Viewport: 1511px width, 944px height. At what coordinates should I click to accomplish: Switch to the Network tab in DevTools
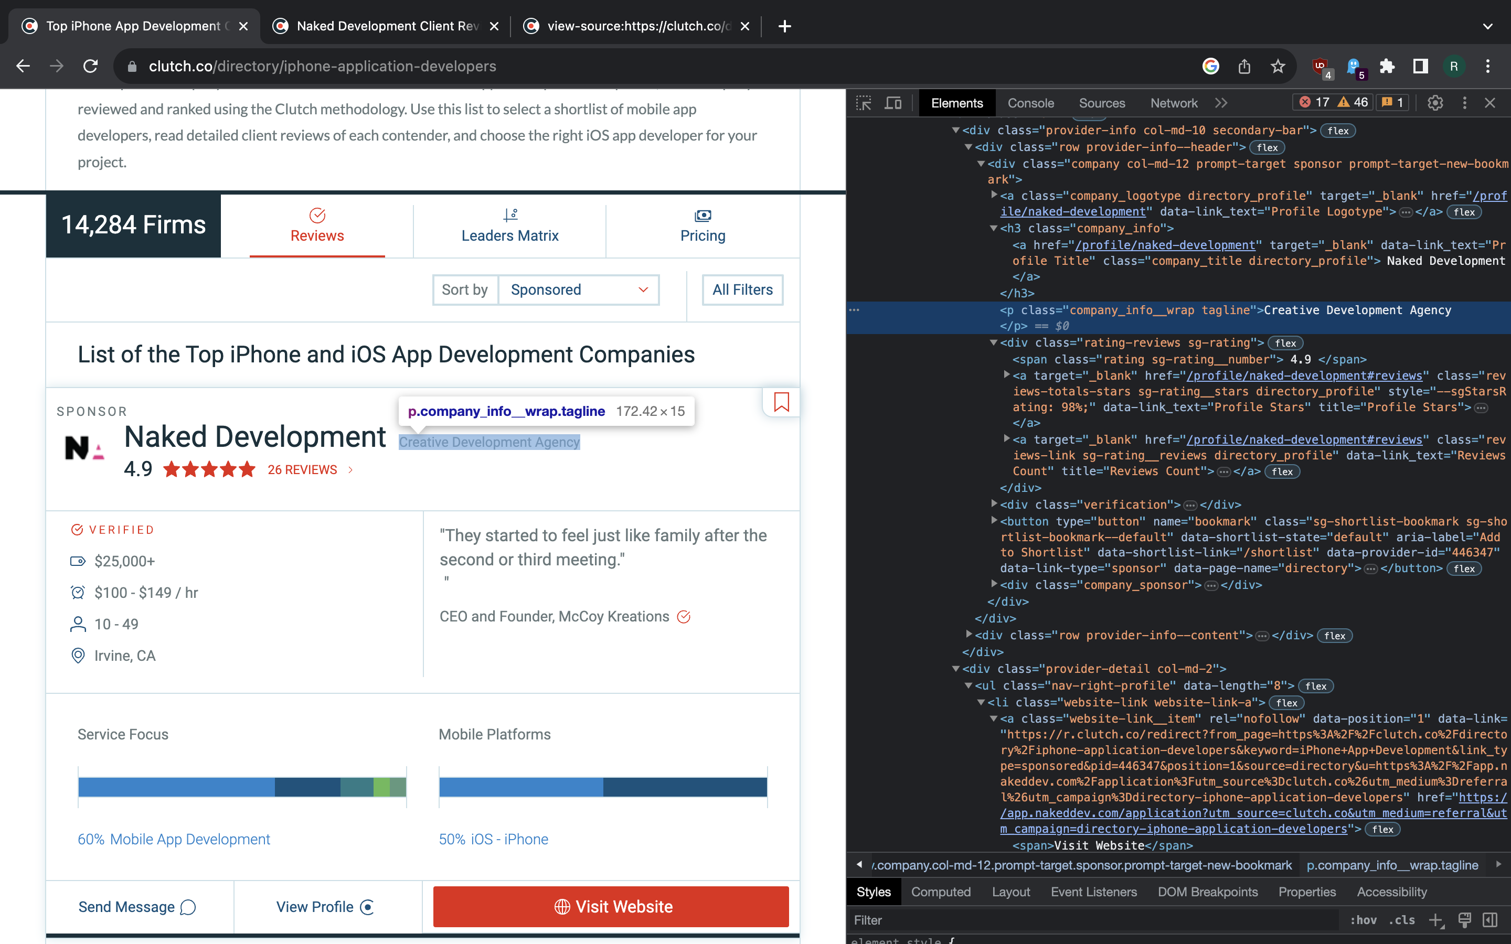click(1173, 103)
